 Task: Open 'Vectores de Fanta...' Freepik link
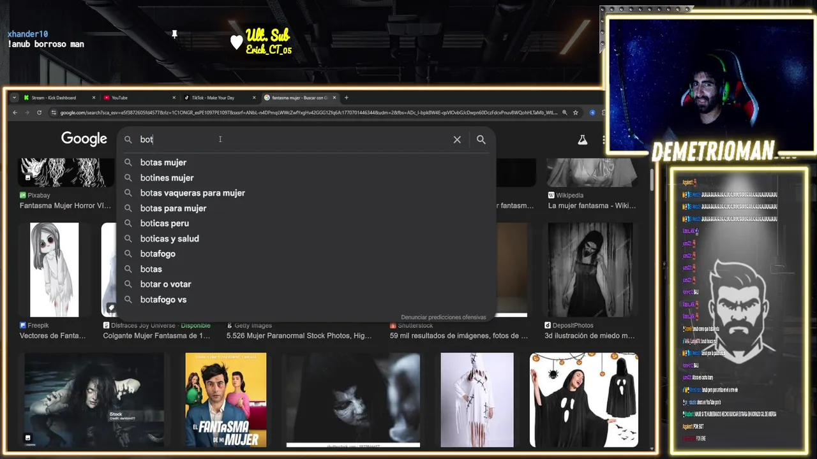coord(52,336)
